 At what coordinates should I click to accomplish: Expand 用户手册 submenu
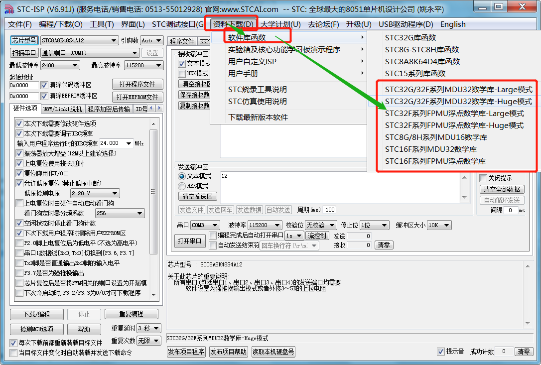[288, 74]
